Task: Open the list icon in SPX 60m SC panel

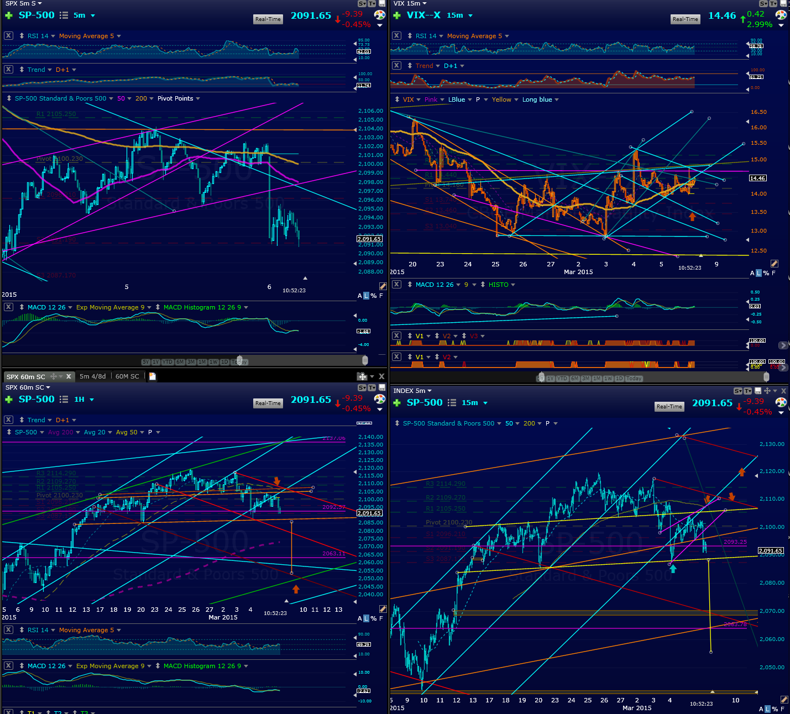Action: pyautogui.click(x=64, y=400)
